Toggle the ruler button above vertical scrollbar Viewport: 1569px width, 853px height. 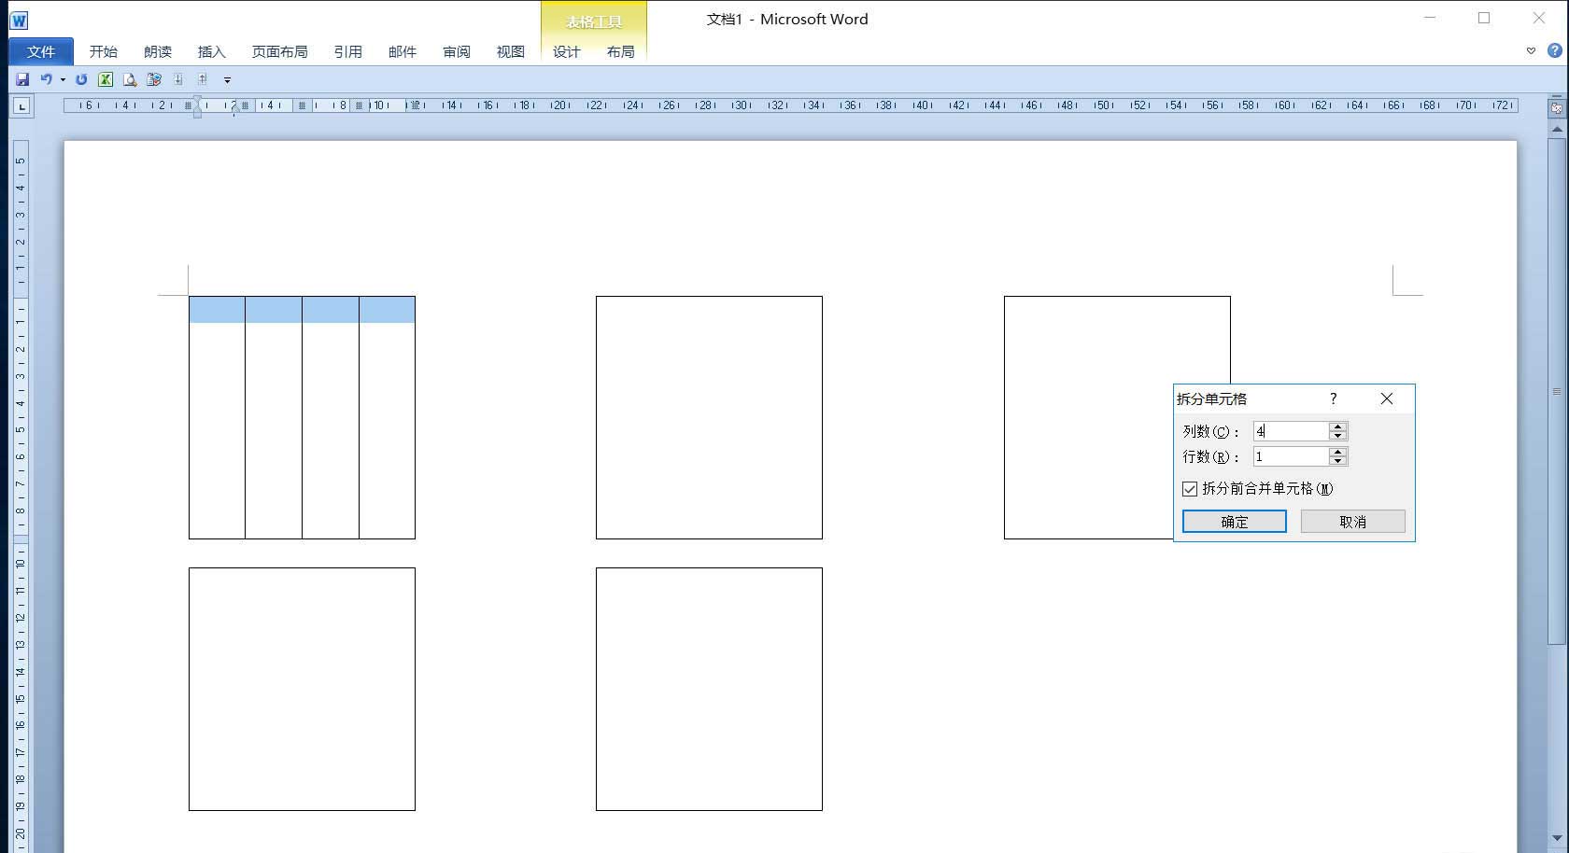[1556, 108]
